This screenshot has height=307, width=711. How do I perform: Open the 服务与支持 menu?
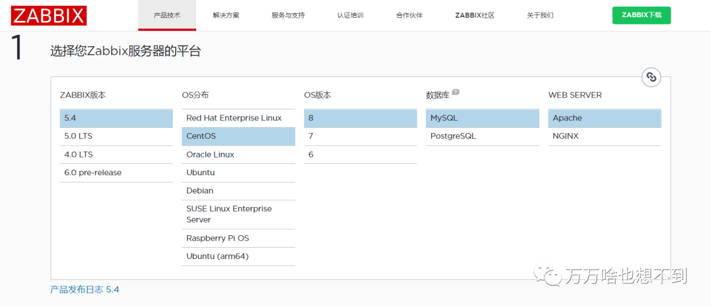point(288,15)
